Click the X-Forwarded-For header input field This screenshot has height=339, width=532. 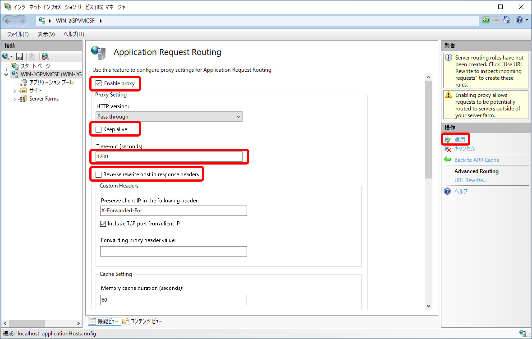[174, 211]
